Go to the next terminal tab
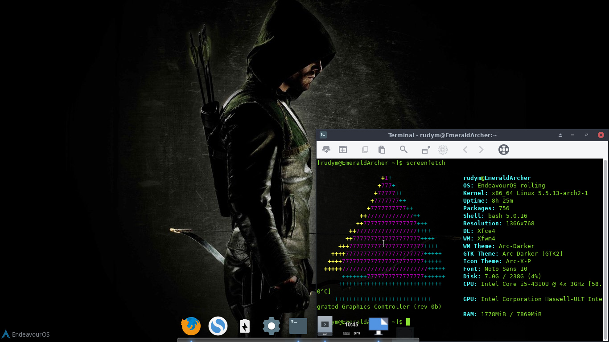The image size is (609, 342). (481, 150)
